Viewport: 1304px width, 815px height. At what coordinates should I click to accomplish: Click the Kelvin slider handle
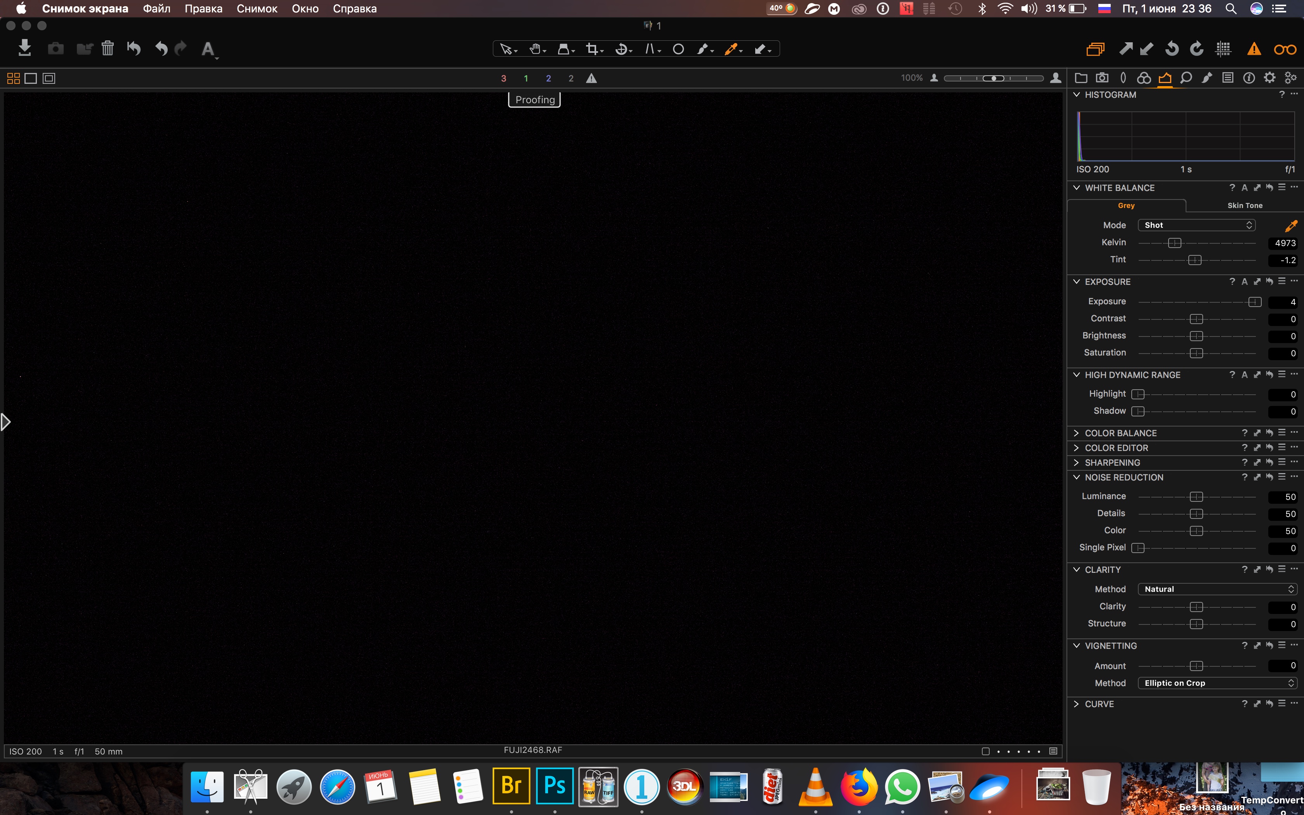[1175, 243]
